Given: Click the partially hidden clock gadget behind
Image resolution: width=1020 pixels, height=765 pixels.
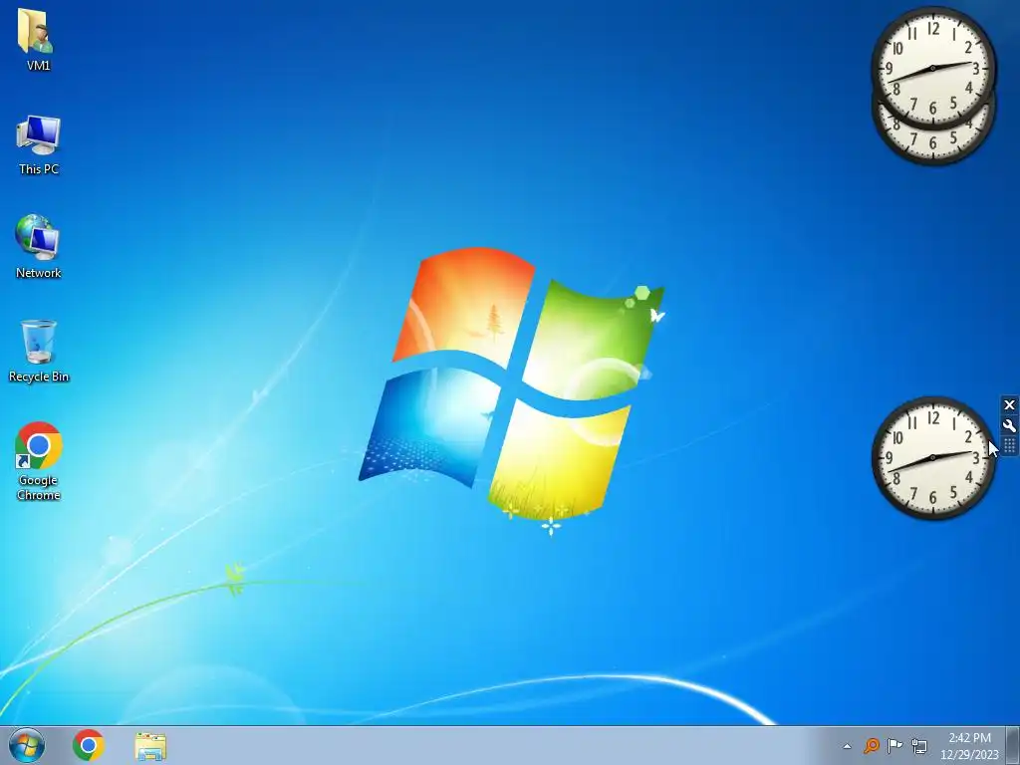Looking at the screenshot, I should coord(932,148).
